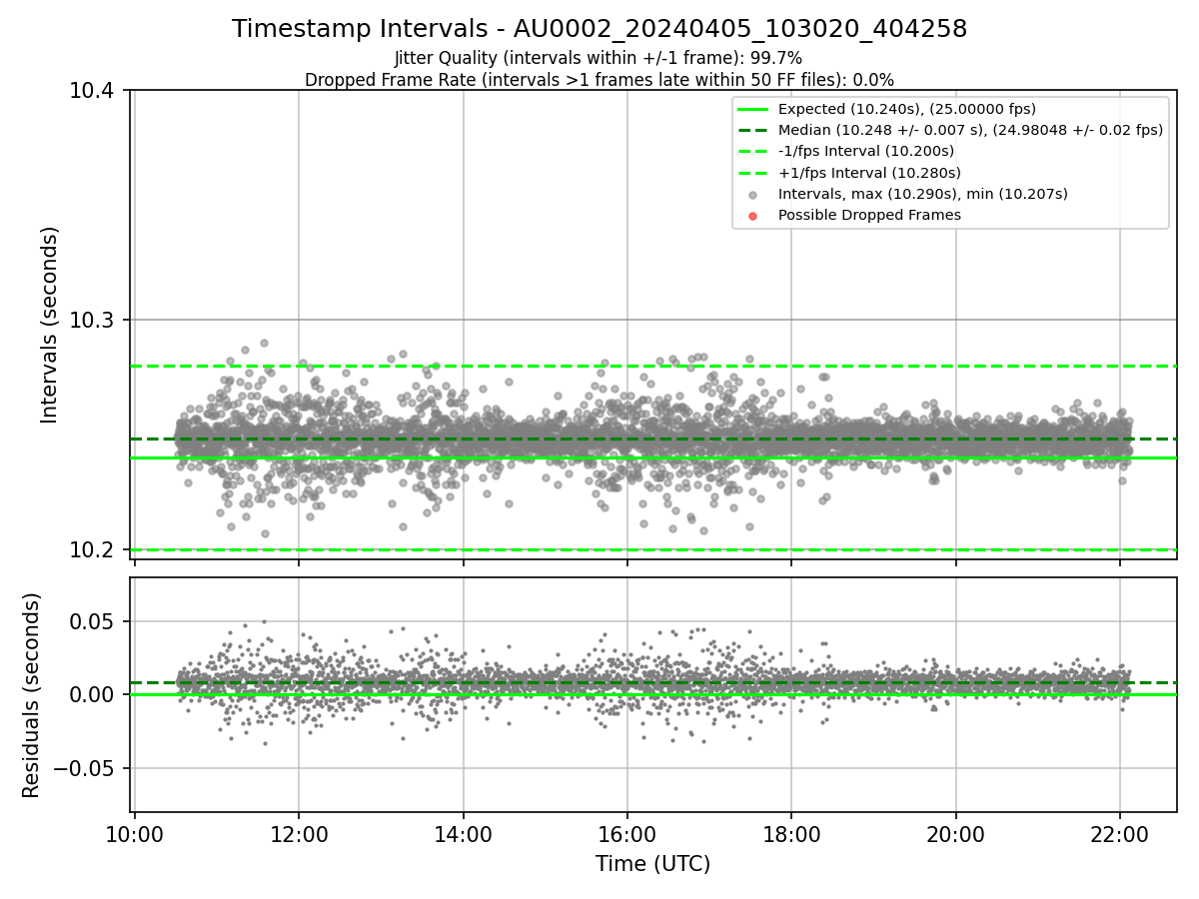This screenshot has width=1199, height=899.
Task: Click the y-axis tick label "10.2"
Action: [93, 550]
